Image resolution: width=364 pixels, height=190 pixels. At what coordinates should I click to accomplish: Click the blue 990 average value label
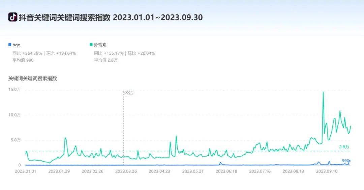345,161
